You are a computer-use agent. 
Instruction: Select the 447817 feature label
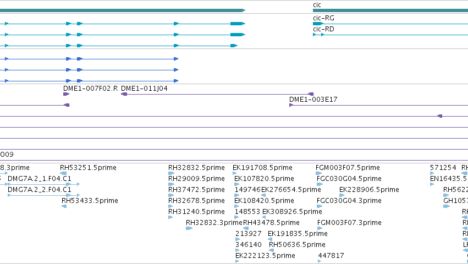(331, 256)
